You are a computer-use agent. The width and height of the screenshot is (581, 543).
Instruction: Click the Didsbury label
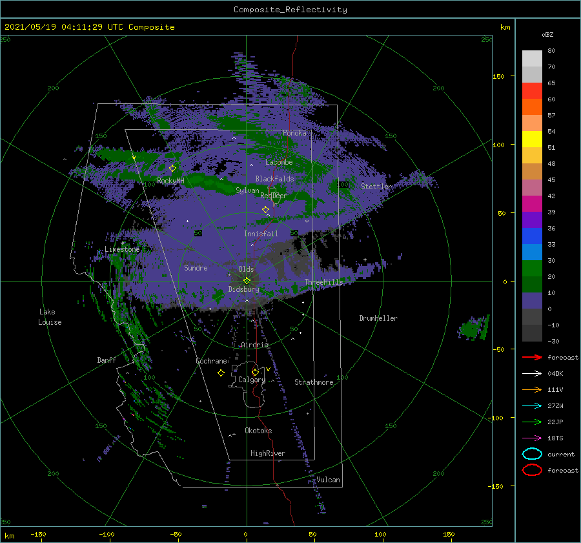click(x=243, y=289)
